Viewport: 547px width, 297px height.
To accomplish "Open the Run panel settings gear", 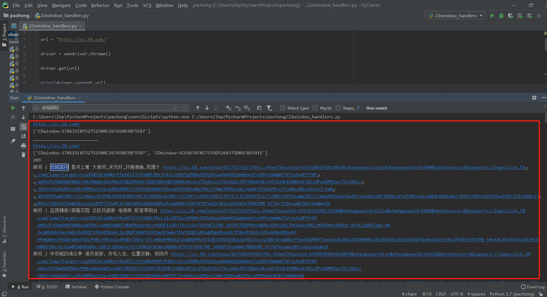I will click(534, 98).
